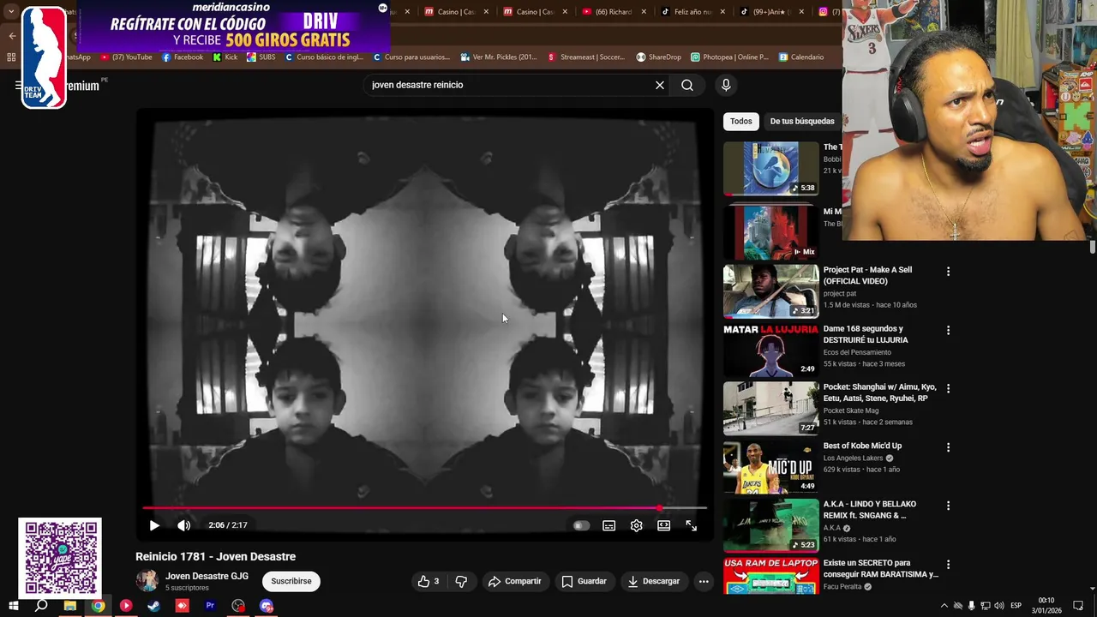Screen dimensions: 1097x617
Task: Open options for Project Pat video
Action: pos(948,272)
